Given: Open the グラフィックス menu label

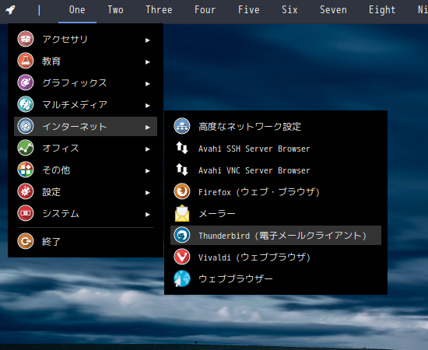Looking at the screenshot, I should tap(75, 82).
